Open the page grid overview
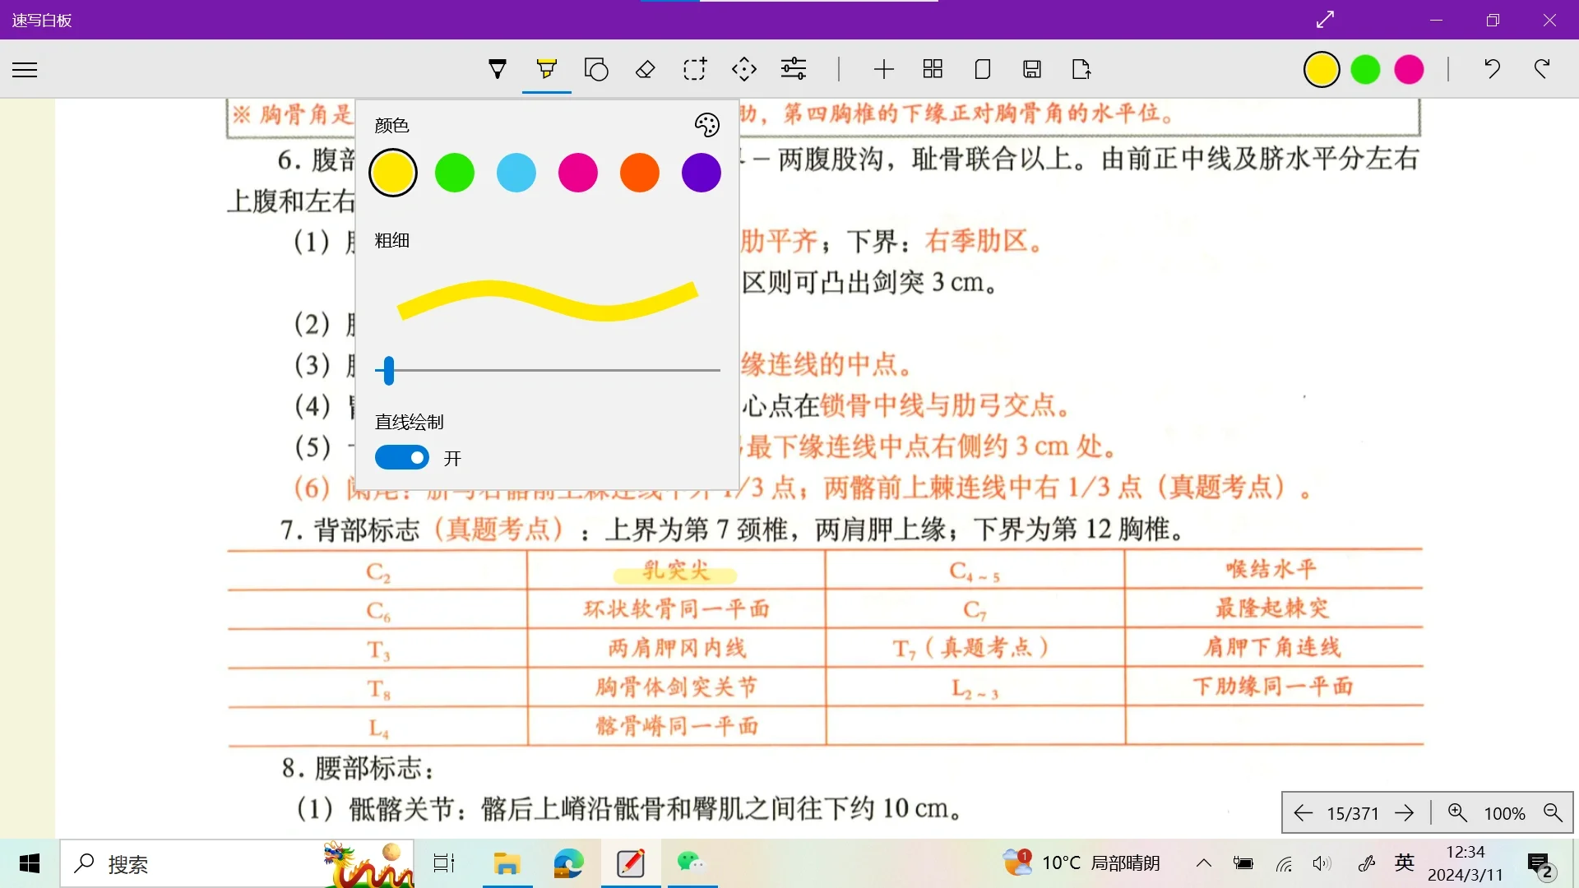The image size is (1579, 888). 933,69
